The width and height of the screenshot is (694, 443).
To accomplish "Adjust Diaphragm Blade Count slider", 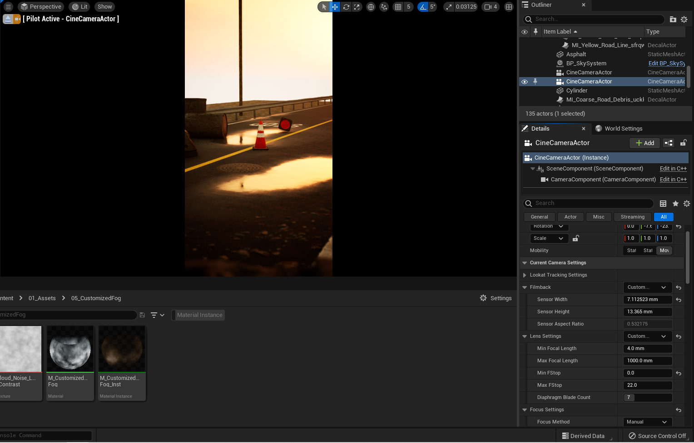I will (648, 398).
